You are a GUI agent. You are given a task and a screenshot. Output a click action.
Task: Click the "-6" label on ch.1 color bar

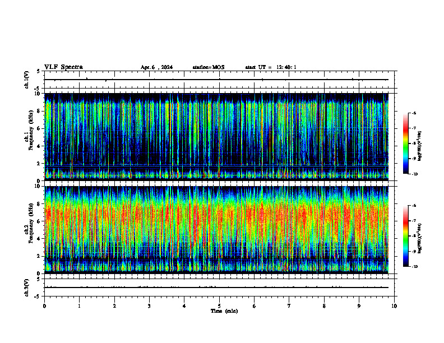414,113
